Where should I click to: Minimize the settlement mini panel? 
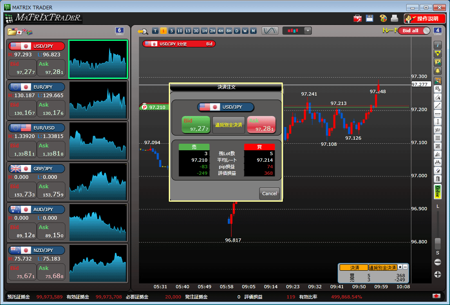pyautogui.click(x=405, y=267)
